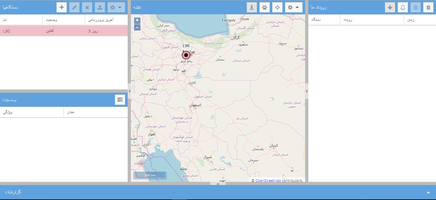Collapse the events panel using the right splitter arrow
Screen dimensions: 436x200
pos(307,91)
